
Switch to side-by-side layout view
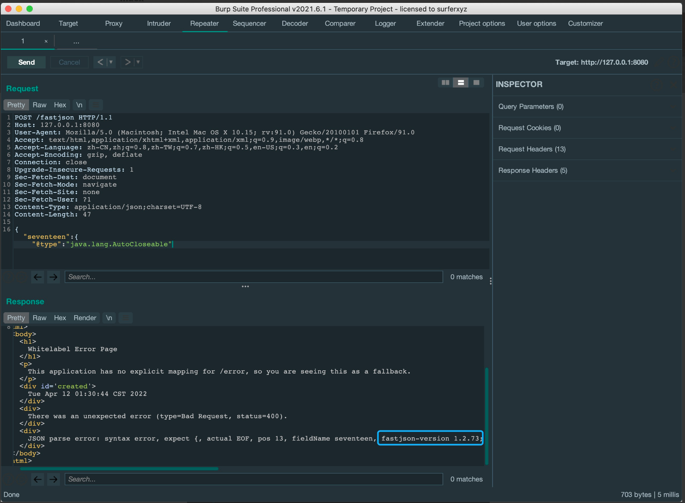click(x=445, y=83)
